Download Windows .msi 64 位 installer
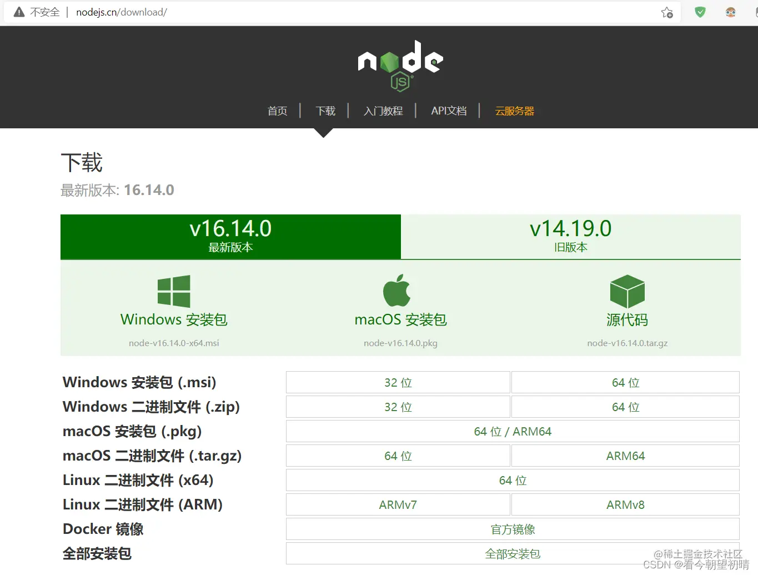The image size is (758, 575). [x=625, y=382]
